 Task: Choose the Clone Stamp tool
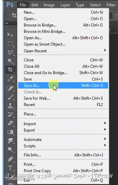(x=10, y=106)
